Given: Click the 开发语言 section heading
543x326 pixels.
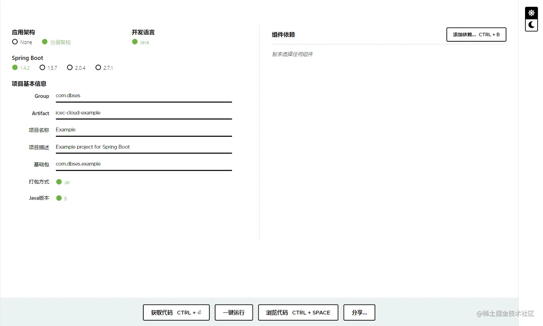Looking at the screenshot, I should point(143,32).
